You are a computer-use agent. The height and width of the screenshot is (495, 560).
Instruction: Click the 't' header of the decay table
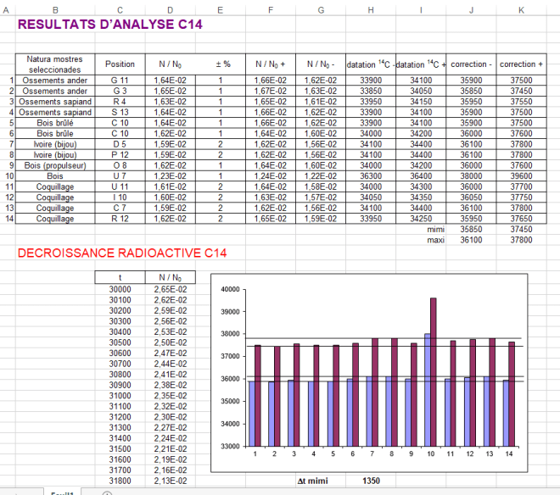pyautogui.click(x=120, y=277)
